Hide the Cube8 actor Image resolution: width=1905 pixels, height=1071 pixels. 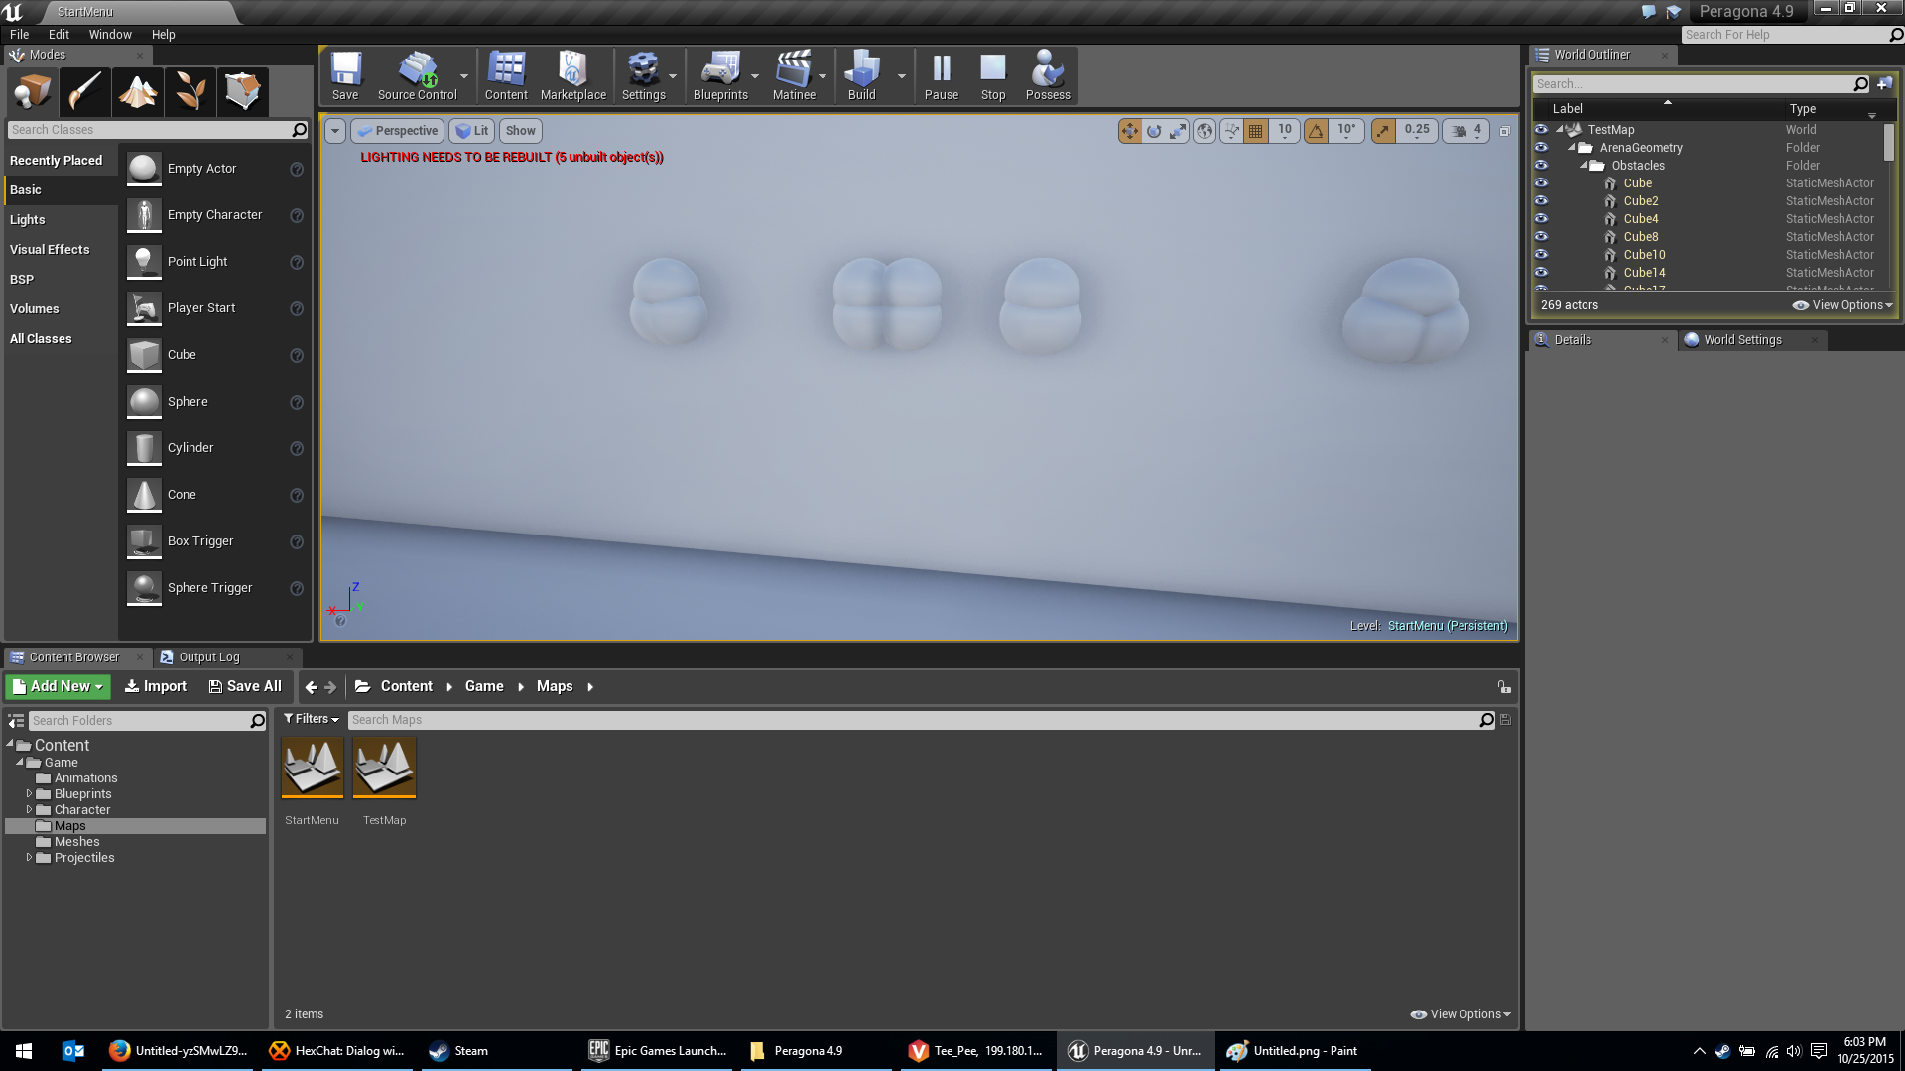[1541, 236]
